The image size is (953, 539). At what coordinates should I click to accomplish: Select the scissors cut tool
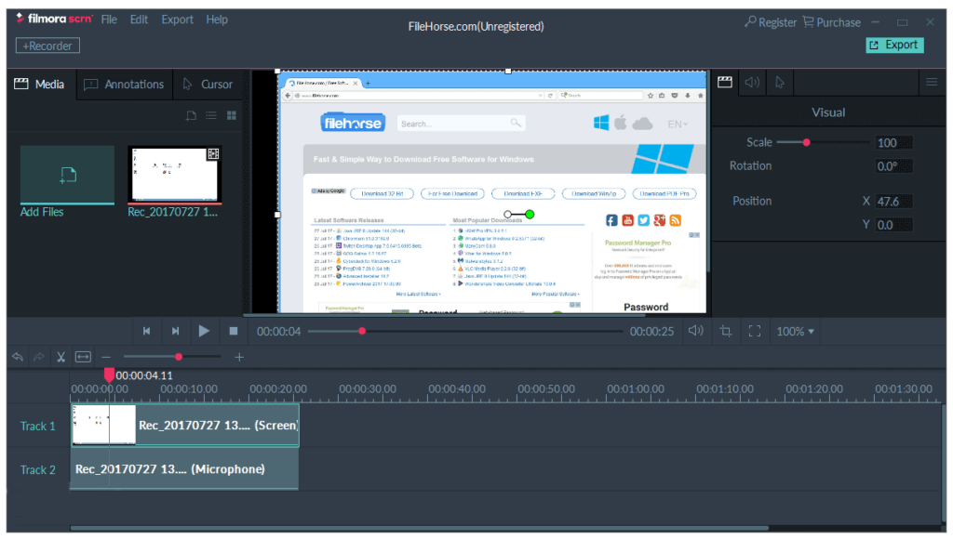[60, 357]
